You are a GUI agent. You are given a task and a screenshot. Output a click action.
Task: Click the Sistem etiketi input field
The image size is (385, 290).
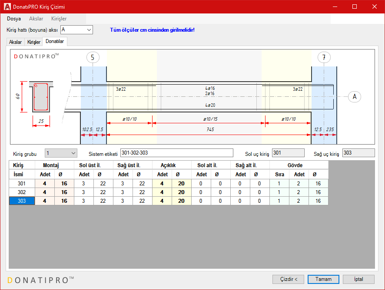[x=176, y=153]
